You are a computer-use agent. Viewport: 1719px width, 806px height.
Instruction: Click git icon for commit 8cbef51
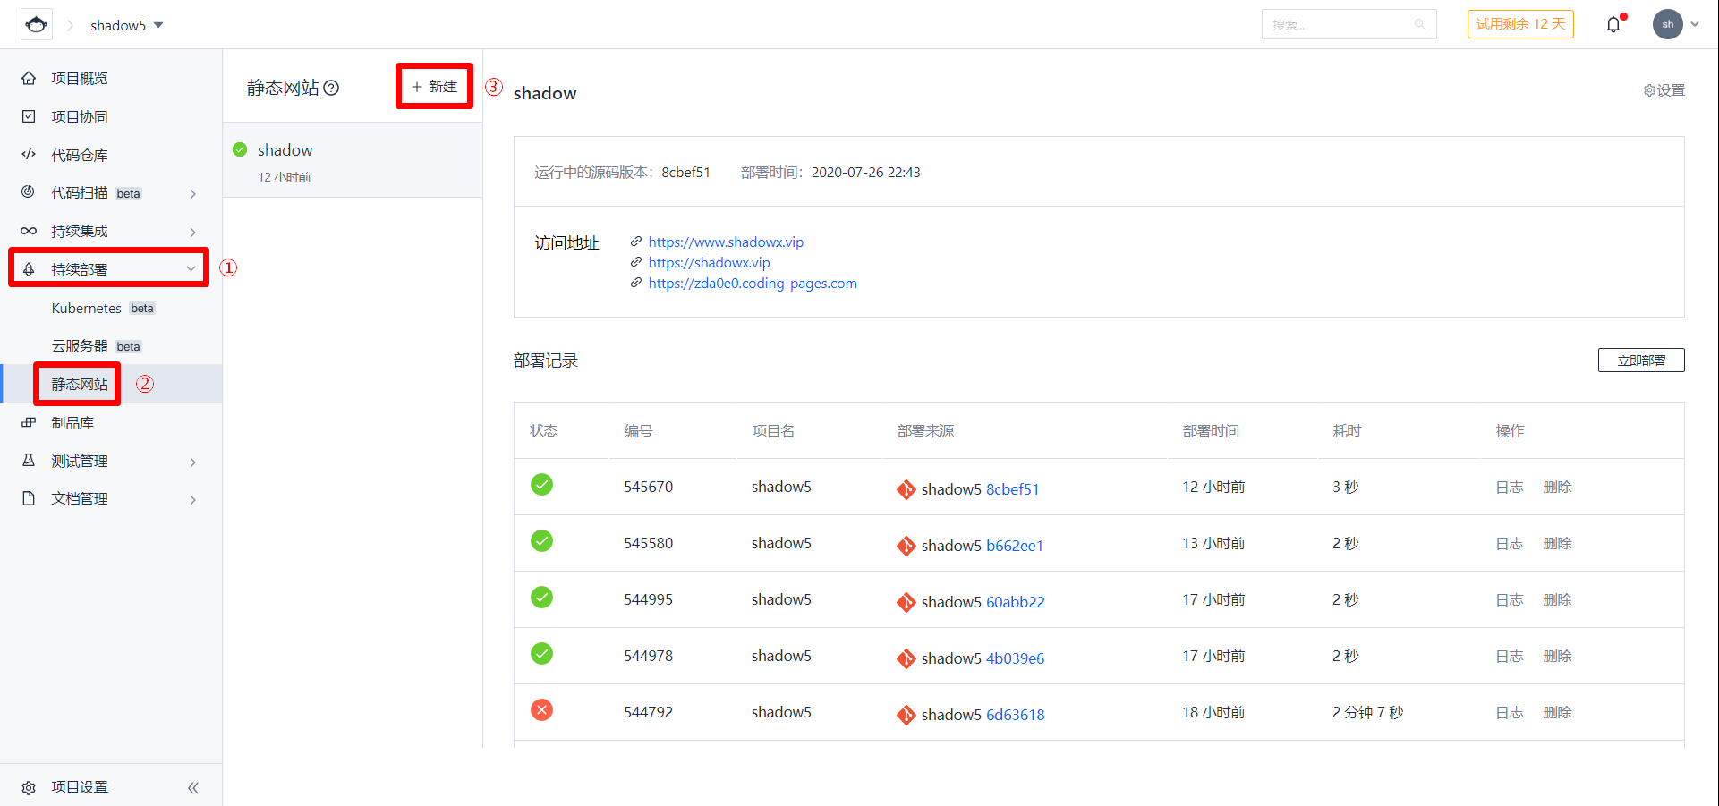[906, 489]
